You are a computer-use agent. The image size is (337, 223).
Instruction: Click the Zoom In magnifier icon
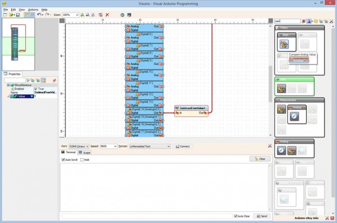(x=83, y=15)
